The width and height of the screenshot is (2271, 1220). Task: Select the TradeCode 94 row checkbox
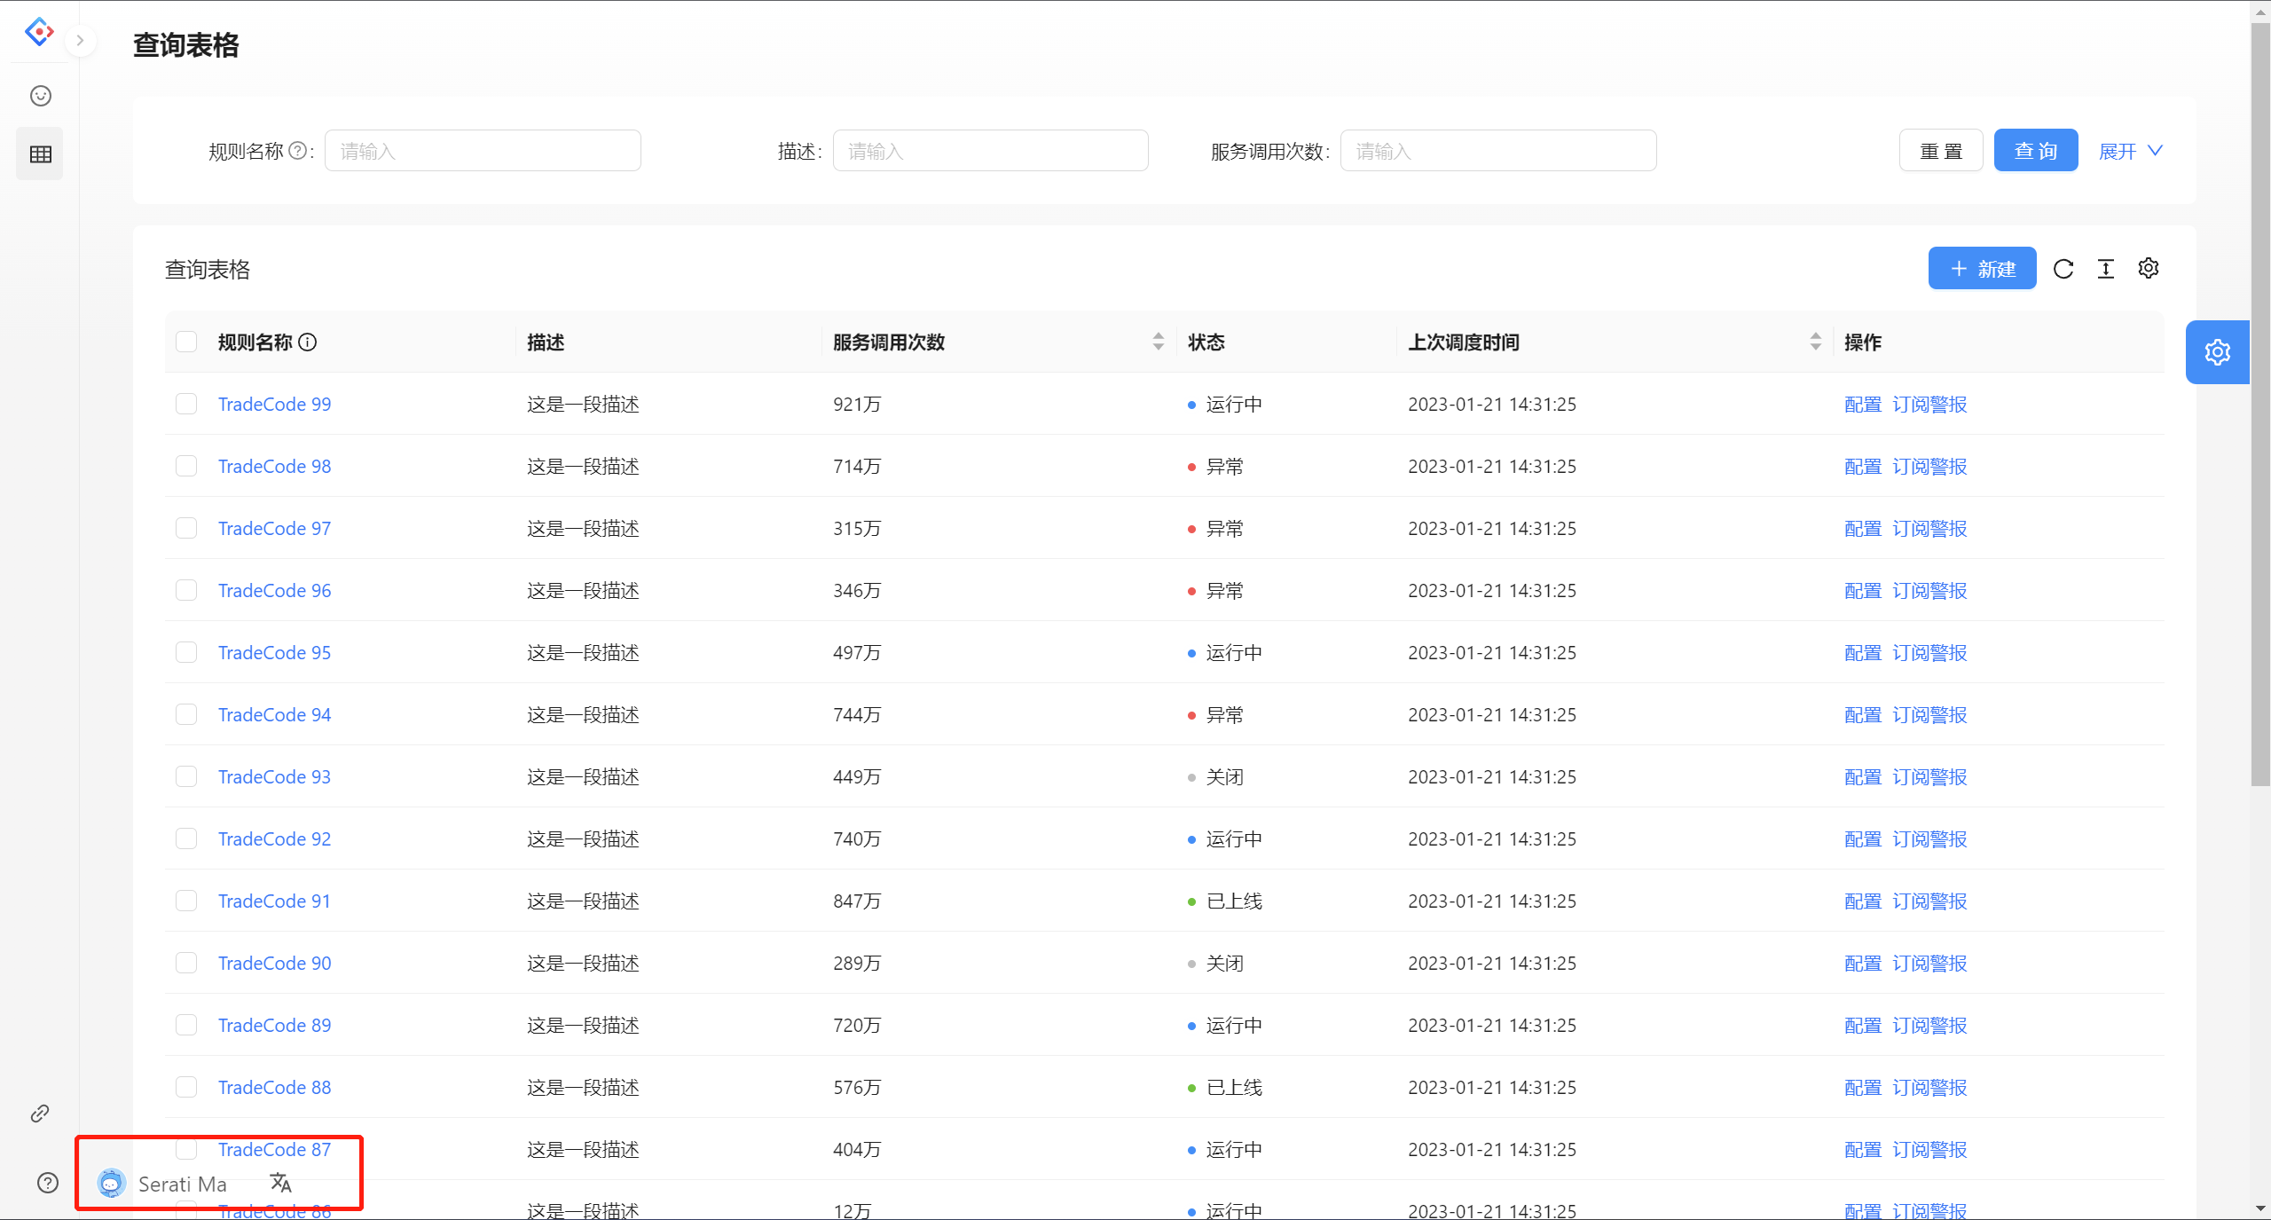pos(186,714)
